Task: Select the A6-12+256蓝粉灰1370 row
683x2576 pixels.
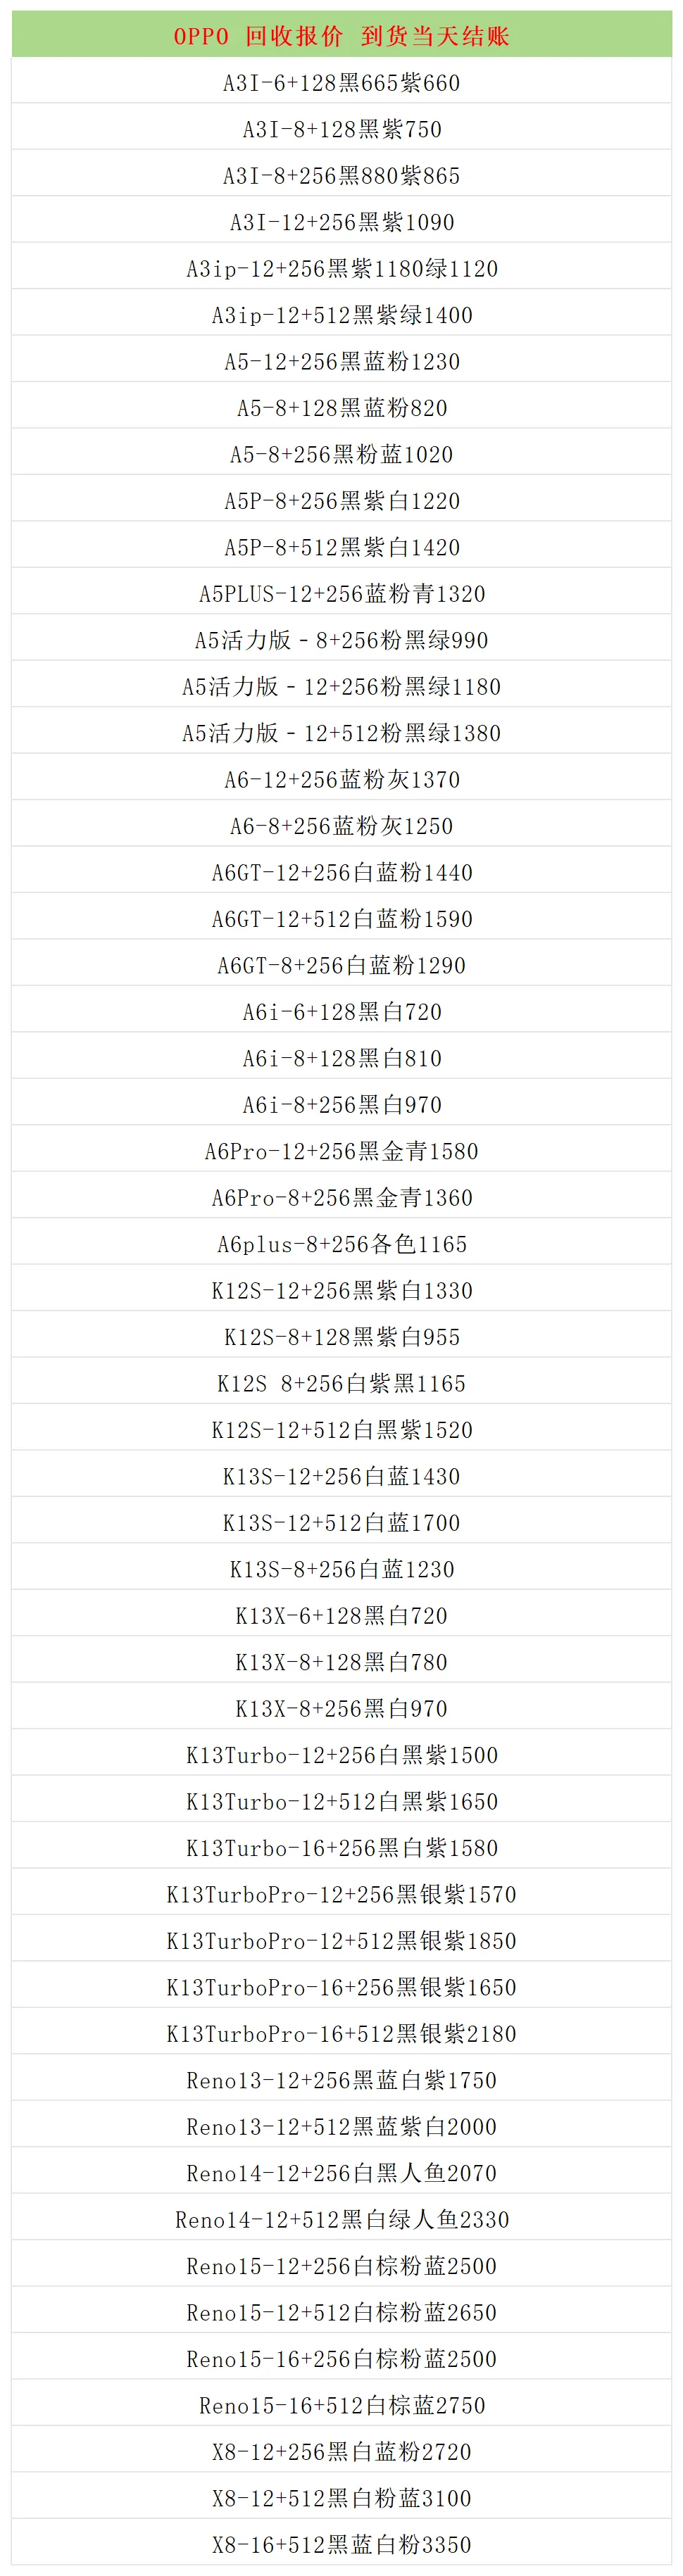Action: click(341, 780)
